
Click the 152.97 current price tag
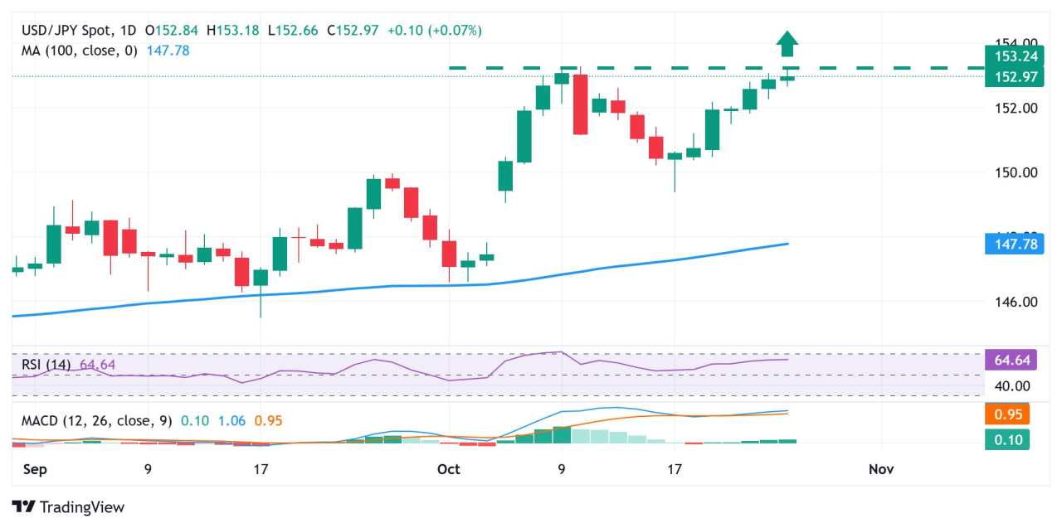pyautogui.click(x=1006, y=77)
